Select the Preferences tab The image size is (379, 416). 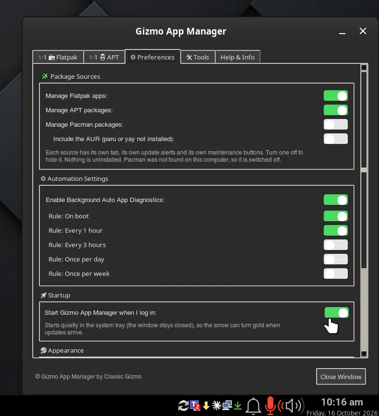click(152, 57)
